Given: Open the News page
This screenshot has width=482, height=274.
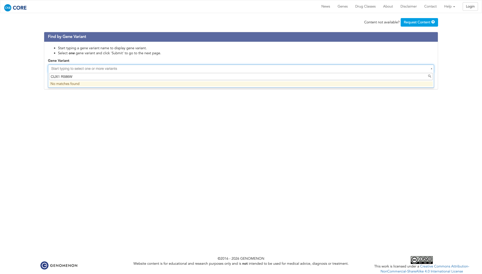Looking at the screenshot, I should (x=326, y=7).
